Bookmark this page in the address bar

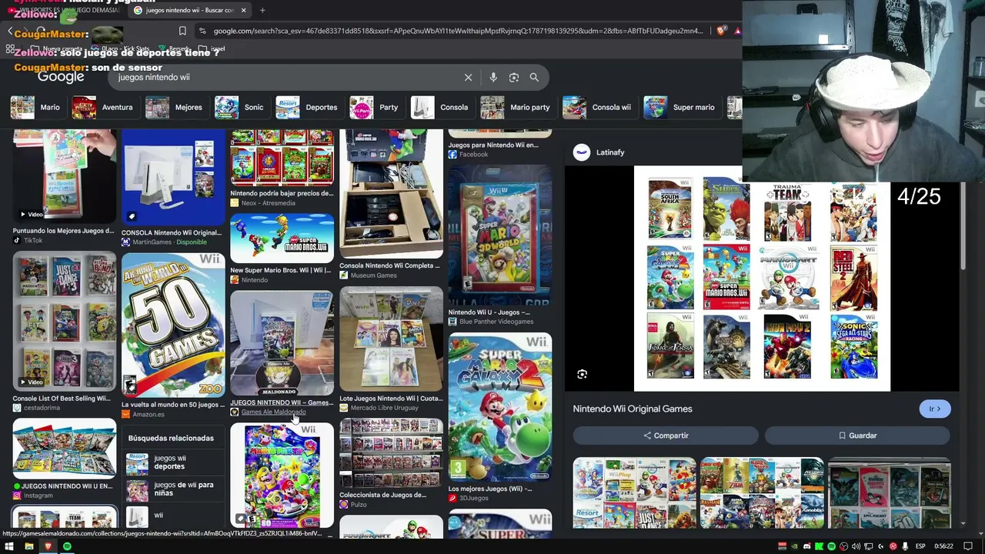182,31
